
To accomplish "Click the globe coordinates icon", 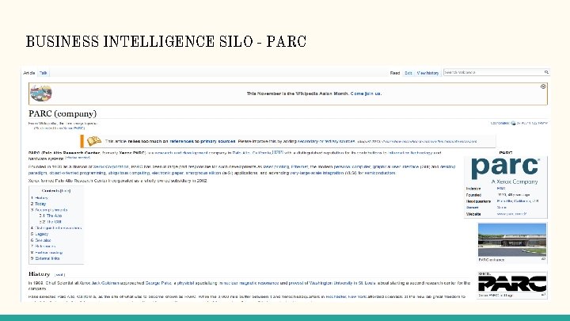I will (x=513, y=124).
